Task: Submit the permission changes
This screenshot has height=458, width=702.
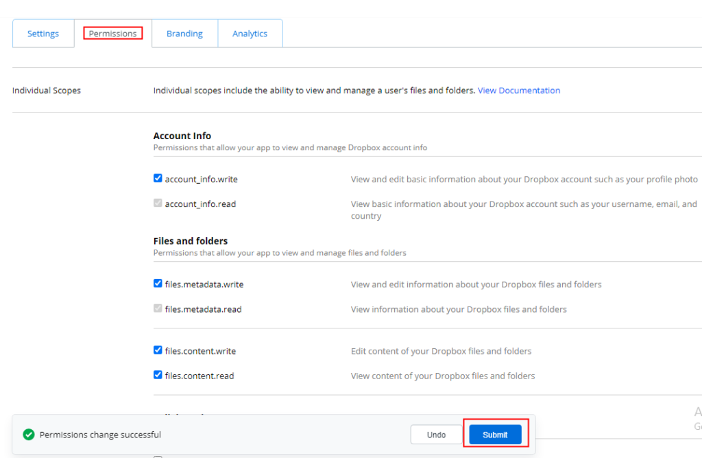Action: tap(495, 435)
